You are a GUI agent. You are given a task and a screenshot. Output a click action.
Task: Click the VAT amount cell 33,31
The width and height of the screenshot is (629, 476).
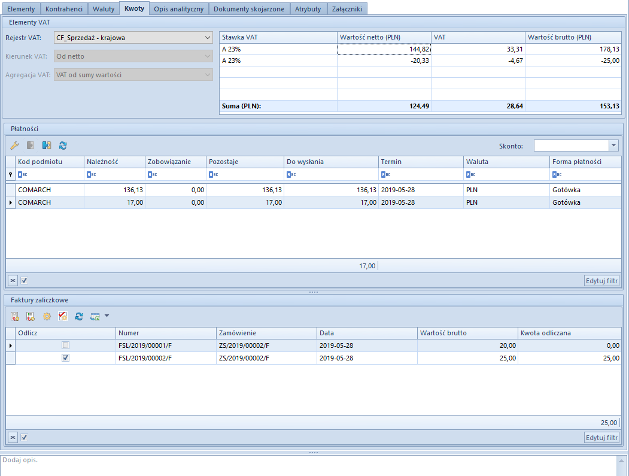pos(478,49)
